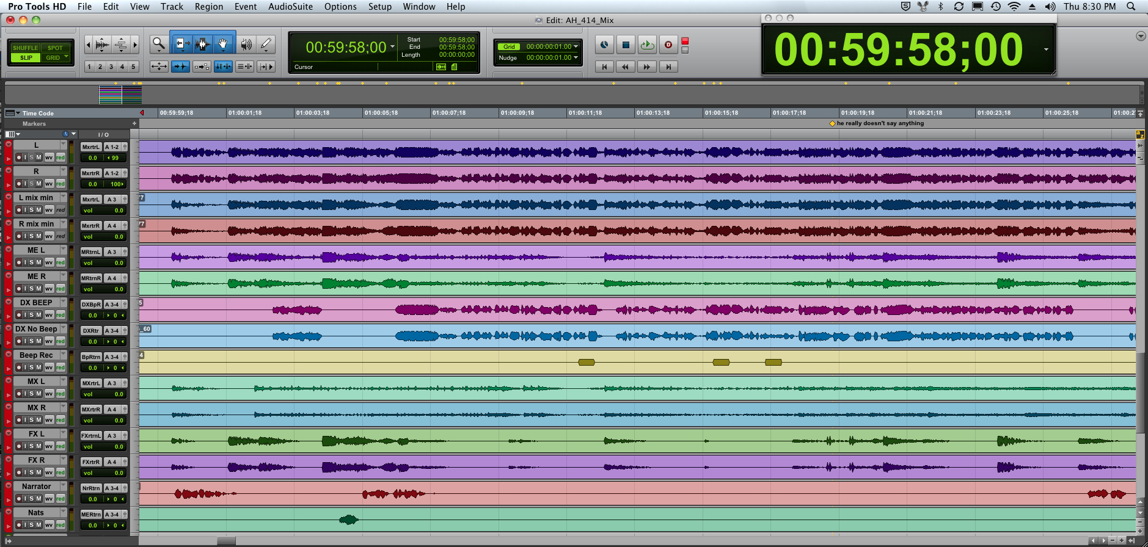Enable SHUFFLE edit mode

pos(25,48)
